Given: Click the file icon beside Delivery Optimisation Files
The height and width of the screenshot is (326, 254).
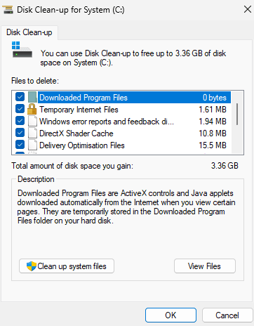Looking at the screenshot, I should tap(32, 145).
